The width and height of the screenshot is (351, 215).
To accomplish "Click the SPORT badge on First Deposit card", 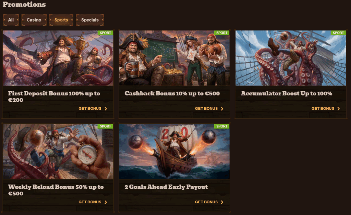I will pos(105,33).
